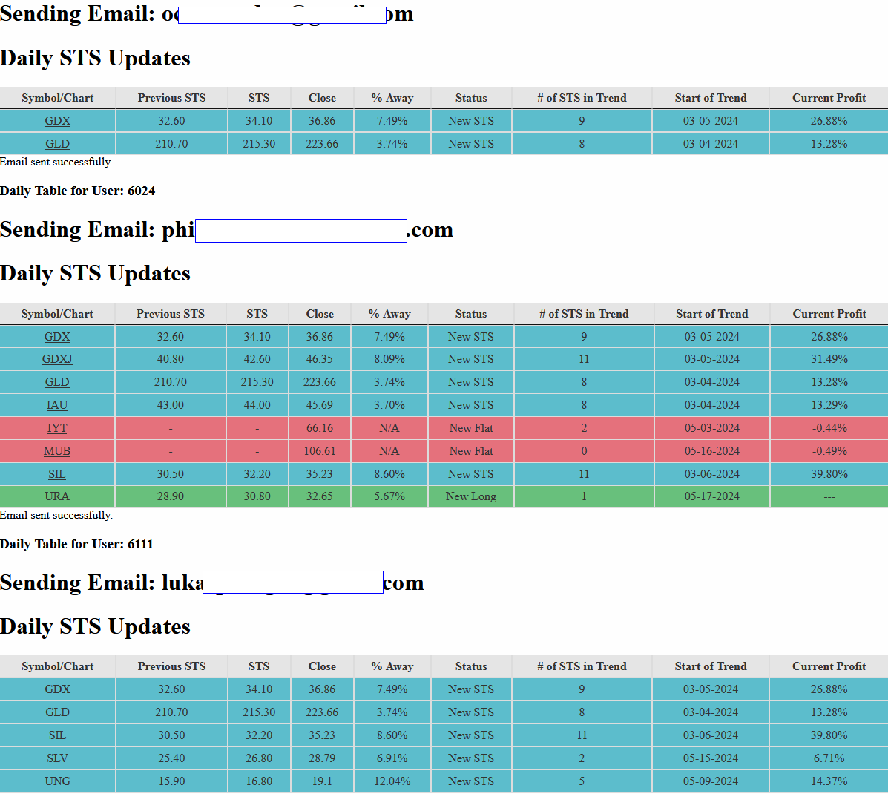Open the GDXJ symbol chart link
The width and height of the screenshot is (888, 794).
click(x=57, y=359)
